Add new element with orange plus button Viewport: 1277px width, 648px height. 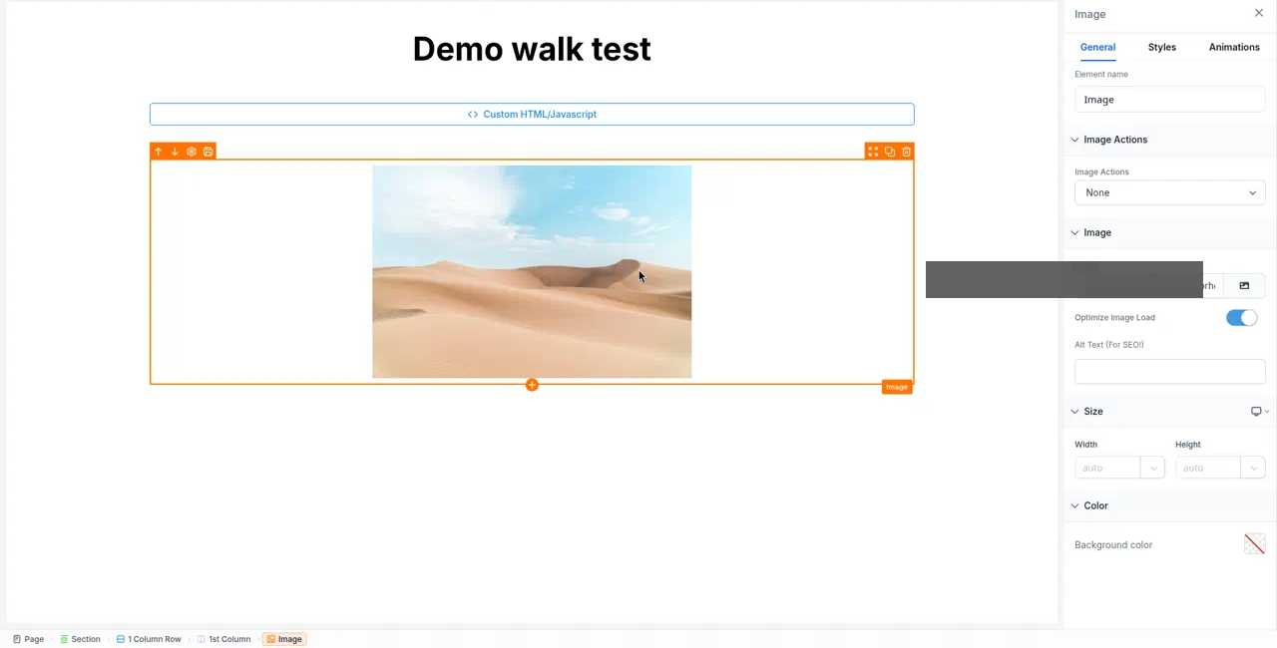pos(532,385)
